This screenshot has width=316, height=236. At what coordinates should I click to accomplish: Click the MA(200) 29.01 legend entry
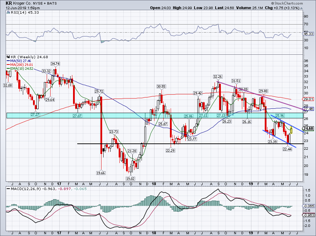click(x=21, y=65)
